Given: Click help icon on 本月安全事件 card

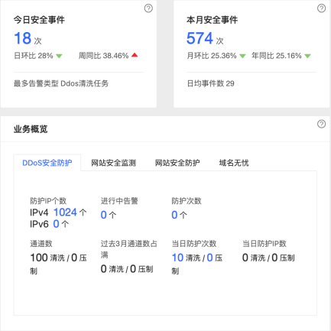Looking at the screenshot, I should [321, 8].
